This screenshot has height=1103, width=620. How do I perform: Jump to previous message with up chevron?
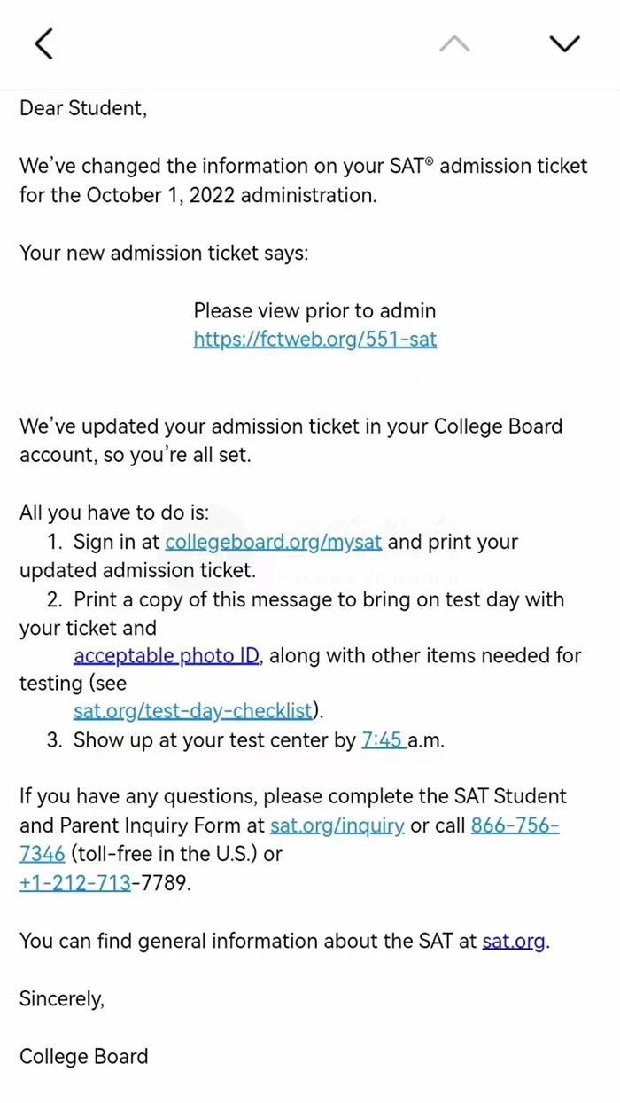(454, 43)
